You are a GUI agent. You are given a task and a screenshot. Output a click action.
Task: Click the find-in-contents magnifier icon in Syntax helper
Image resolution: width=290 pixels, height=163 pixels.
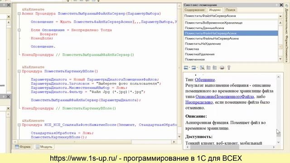pyautogui.click(x=202, y=67)
